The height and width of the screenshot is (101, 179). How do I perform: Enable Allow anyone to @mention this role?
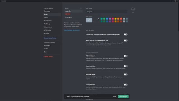click(126, 40)
